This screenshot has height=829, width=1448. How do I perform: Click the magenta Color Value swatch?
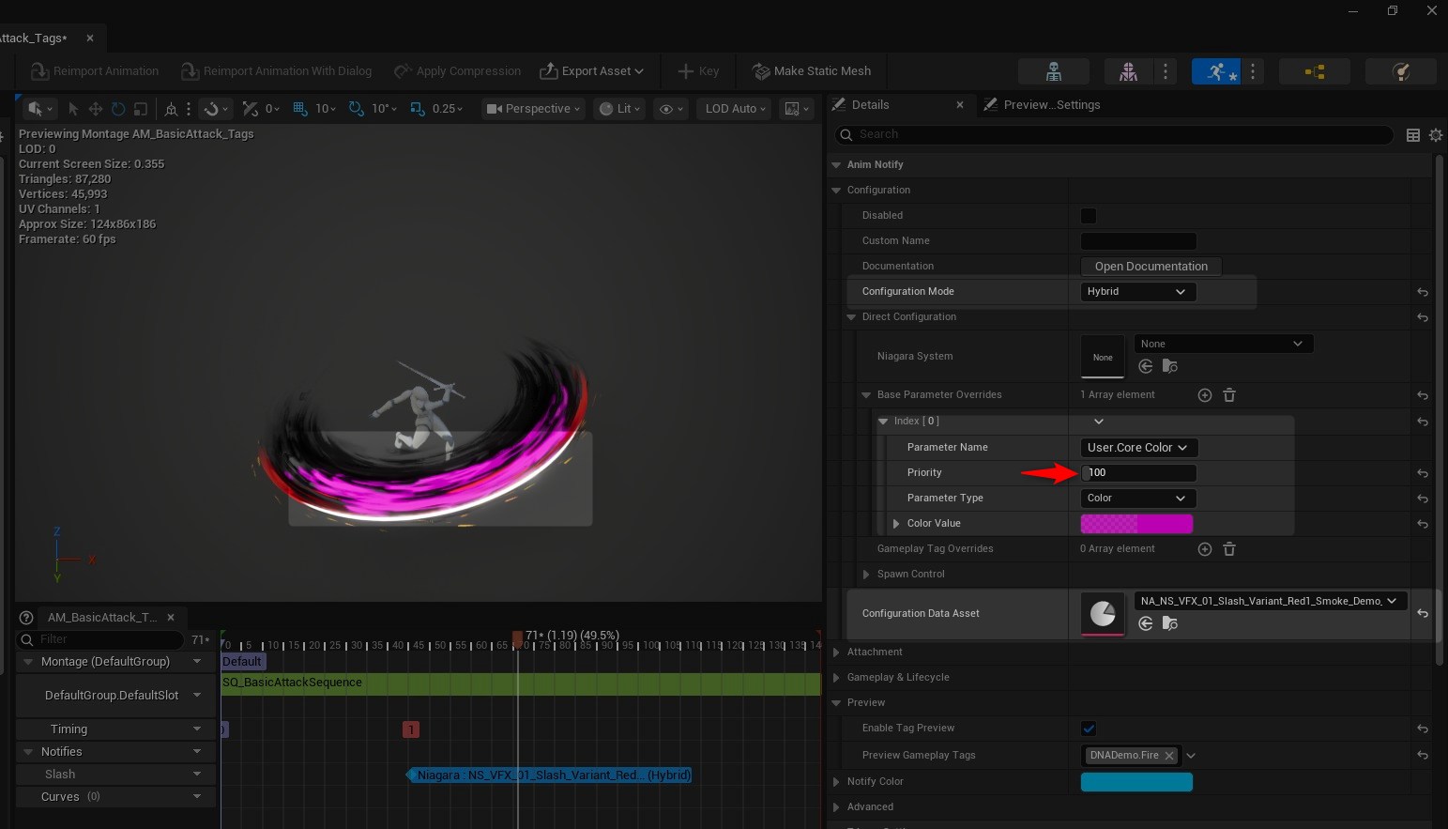1136,524
